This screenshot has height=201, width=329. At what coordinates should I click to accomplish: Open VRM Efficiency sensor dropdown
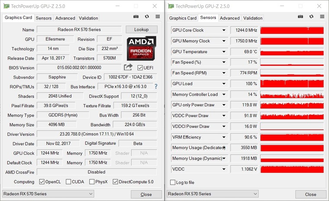(x=224, y=137)
